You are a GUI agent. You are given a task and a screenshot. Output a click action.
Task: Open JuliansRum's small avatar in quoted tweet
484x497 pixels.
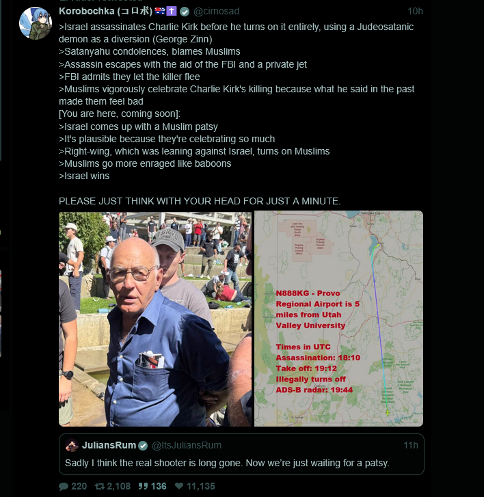72,445
